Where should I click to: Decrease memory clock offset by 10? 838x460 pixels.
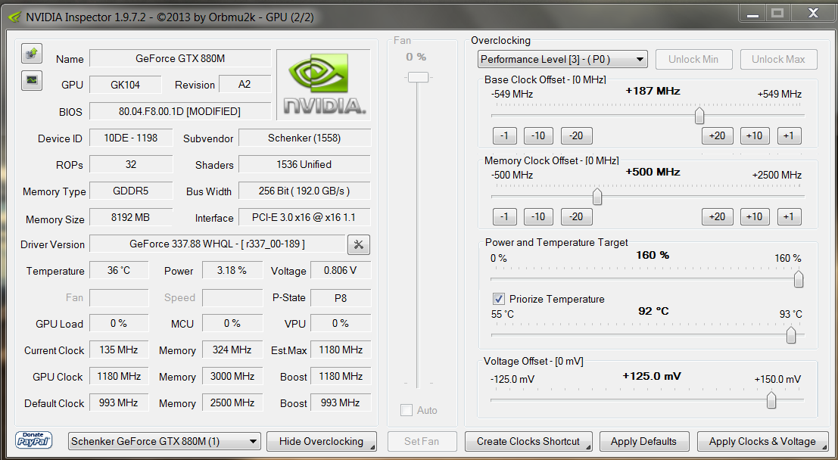[539, 216]
